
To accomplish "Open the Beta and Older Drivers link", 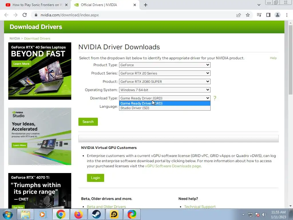I will 106,207.
